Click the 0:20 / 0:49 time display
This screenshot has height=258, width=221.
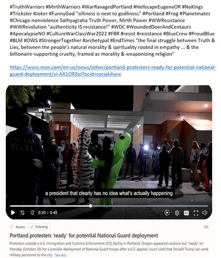click(x=48, y=213)
